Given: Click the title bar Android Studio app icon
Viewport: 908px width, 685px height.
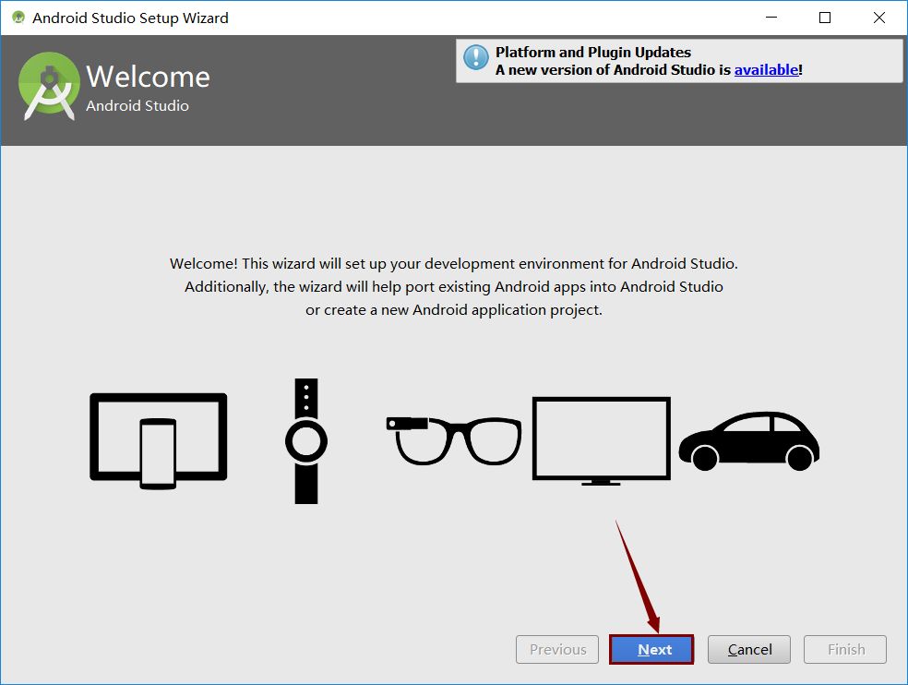Looking at the screenshot, I should (x=18, y=18).
